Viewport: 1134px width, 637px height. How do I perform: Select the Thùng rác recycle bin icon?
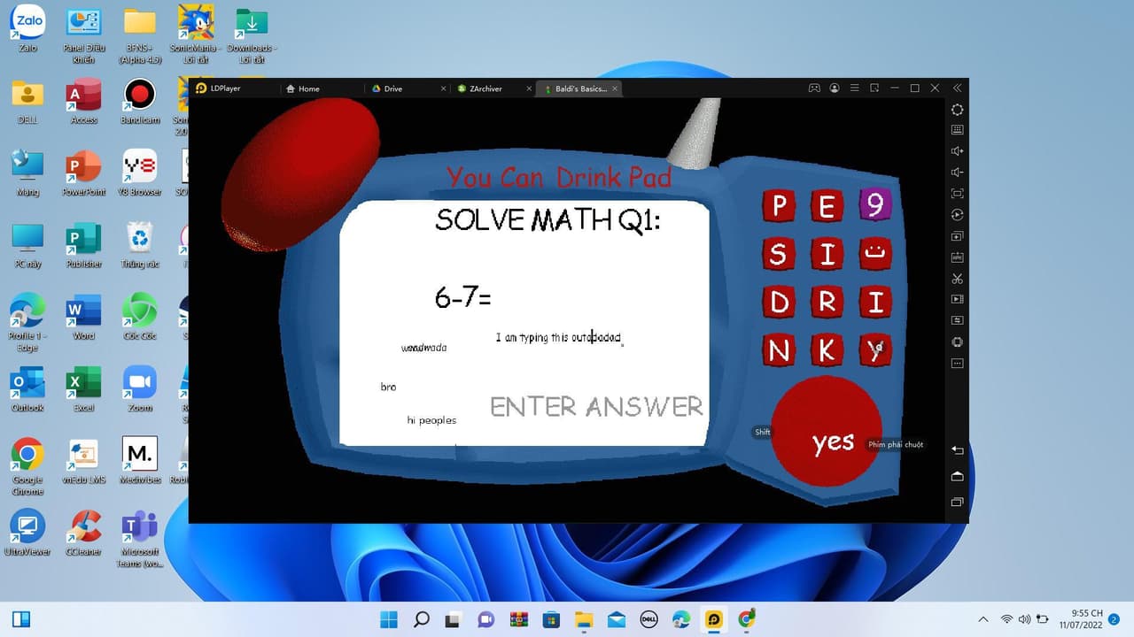pyautogui.click(x=140, y=246)
